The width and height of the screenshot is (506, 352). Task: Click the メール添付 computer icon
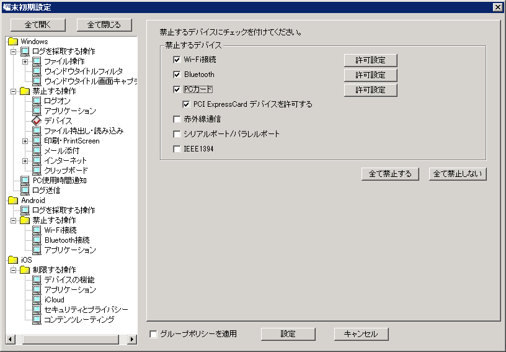tap(37, 151)
